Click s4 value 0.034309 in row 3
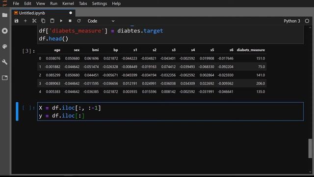Image resolution: width=314 pixels, height=177 pixels. click(187, 84)
